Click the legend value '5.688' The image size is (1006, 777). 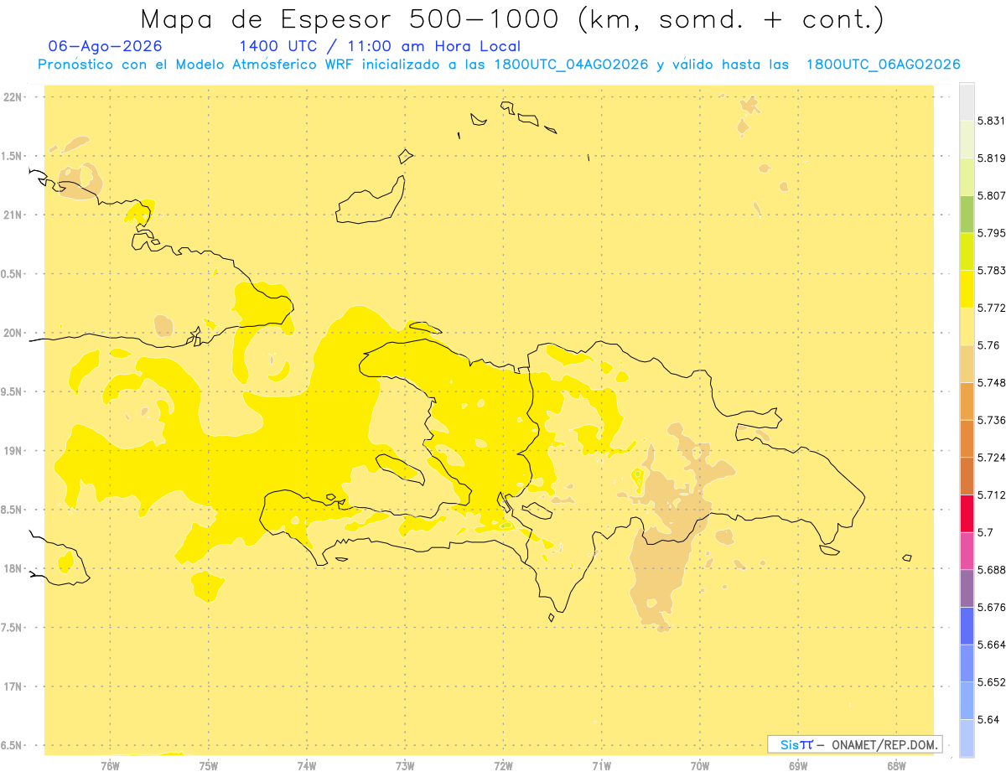point(992,570)
